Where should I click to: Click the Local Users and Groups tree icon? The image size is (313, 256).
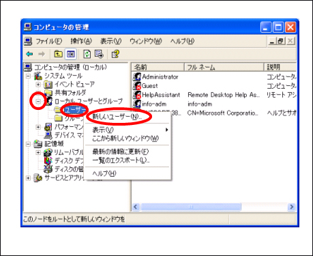pyautogui.click(x=48, y=101)
